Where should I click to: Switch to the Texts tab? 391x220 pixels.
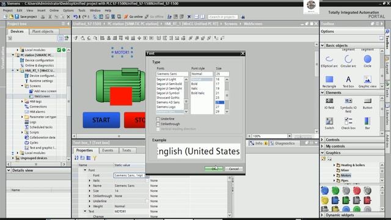click(126, 150)
